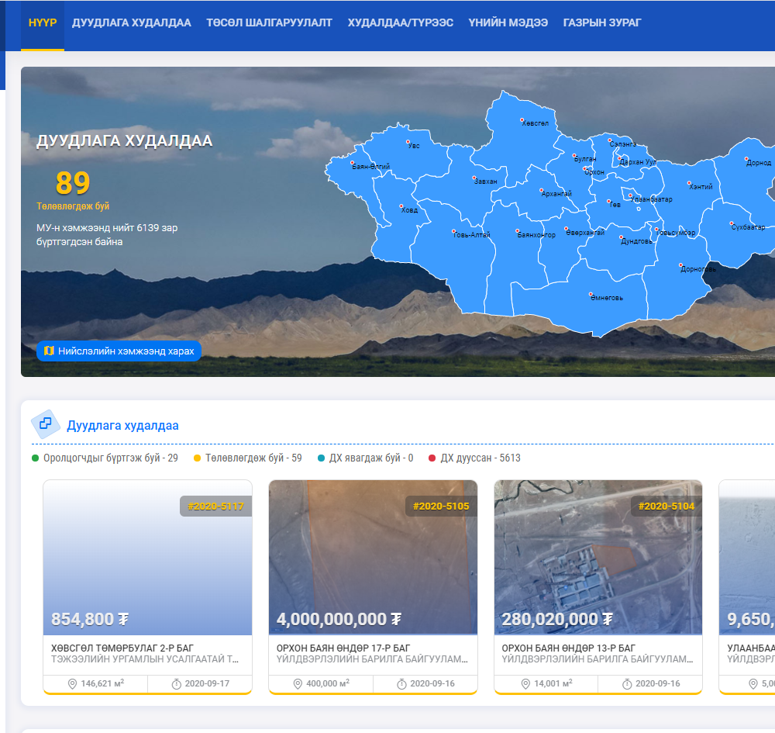Select Увс province on the map
775x733 pixels.
coord(414,145)
